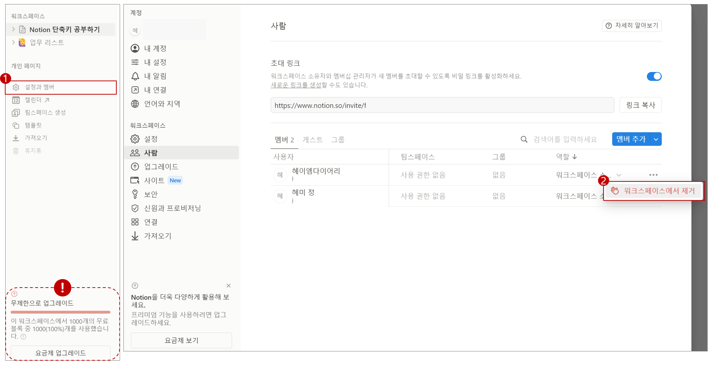
Task: Click the 자세히 알아보기 button
Action: click(x=631, y=26)
